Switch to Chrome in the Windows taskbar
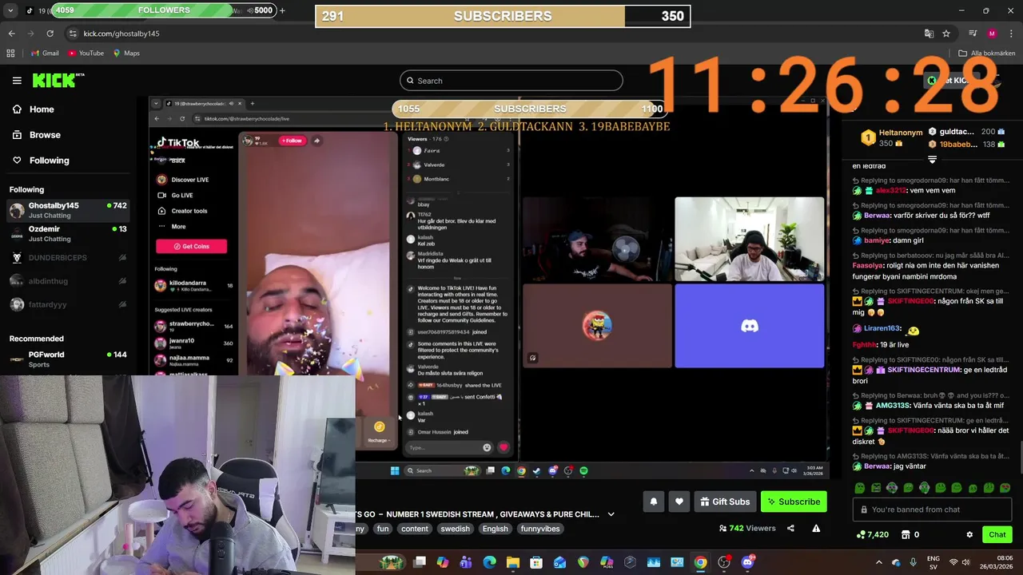1023x575 pixels. pos(700,562)
